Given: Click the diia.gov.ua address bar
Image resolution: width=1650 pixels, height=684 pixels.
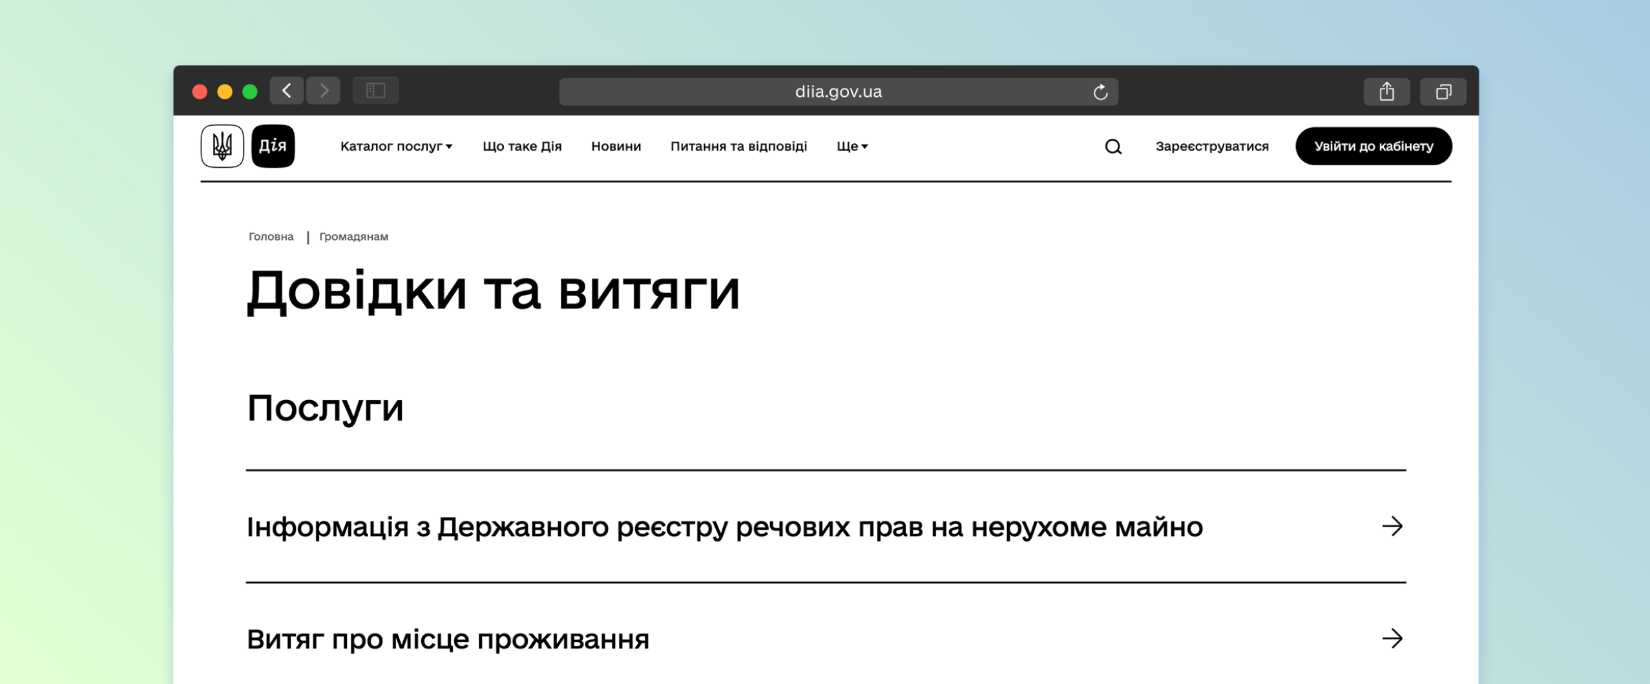Looking at the screenshot, I should 837,92.
